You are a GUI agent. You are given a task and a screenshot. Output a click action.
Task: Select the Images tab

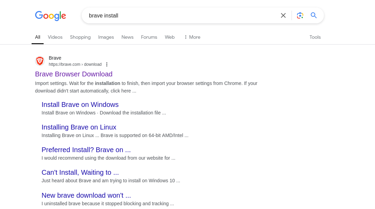(x=106, y=37)
